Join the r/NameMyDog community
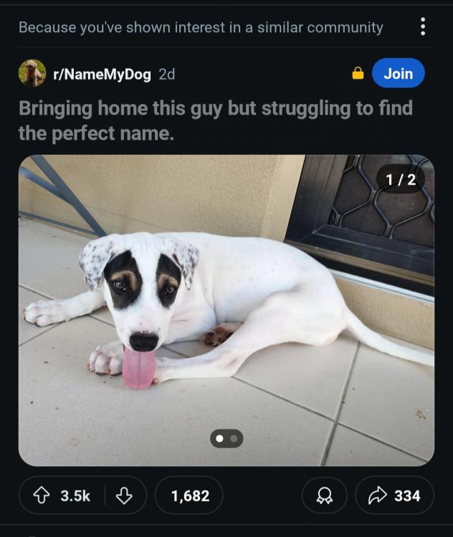 [398, 73]
